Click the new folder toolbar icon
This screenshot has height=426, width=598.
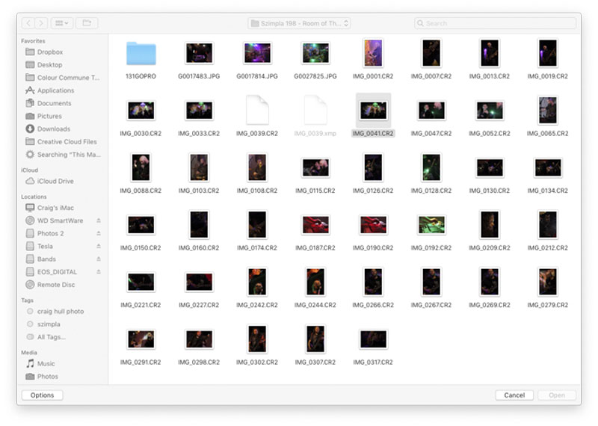coord(87,23)
